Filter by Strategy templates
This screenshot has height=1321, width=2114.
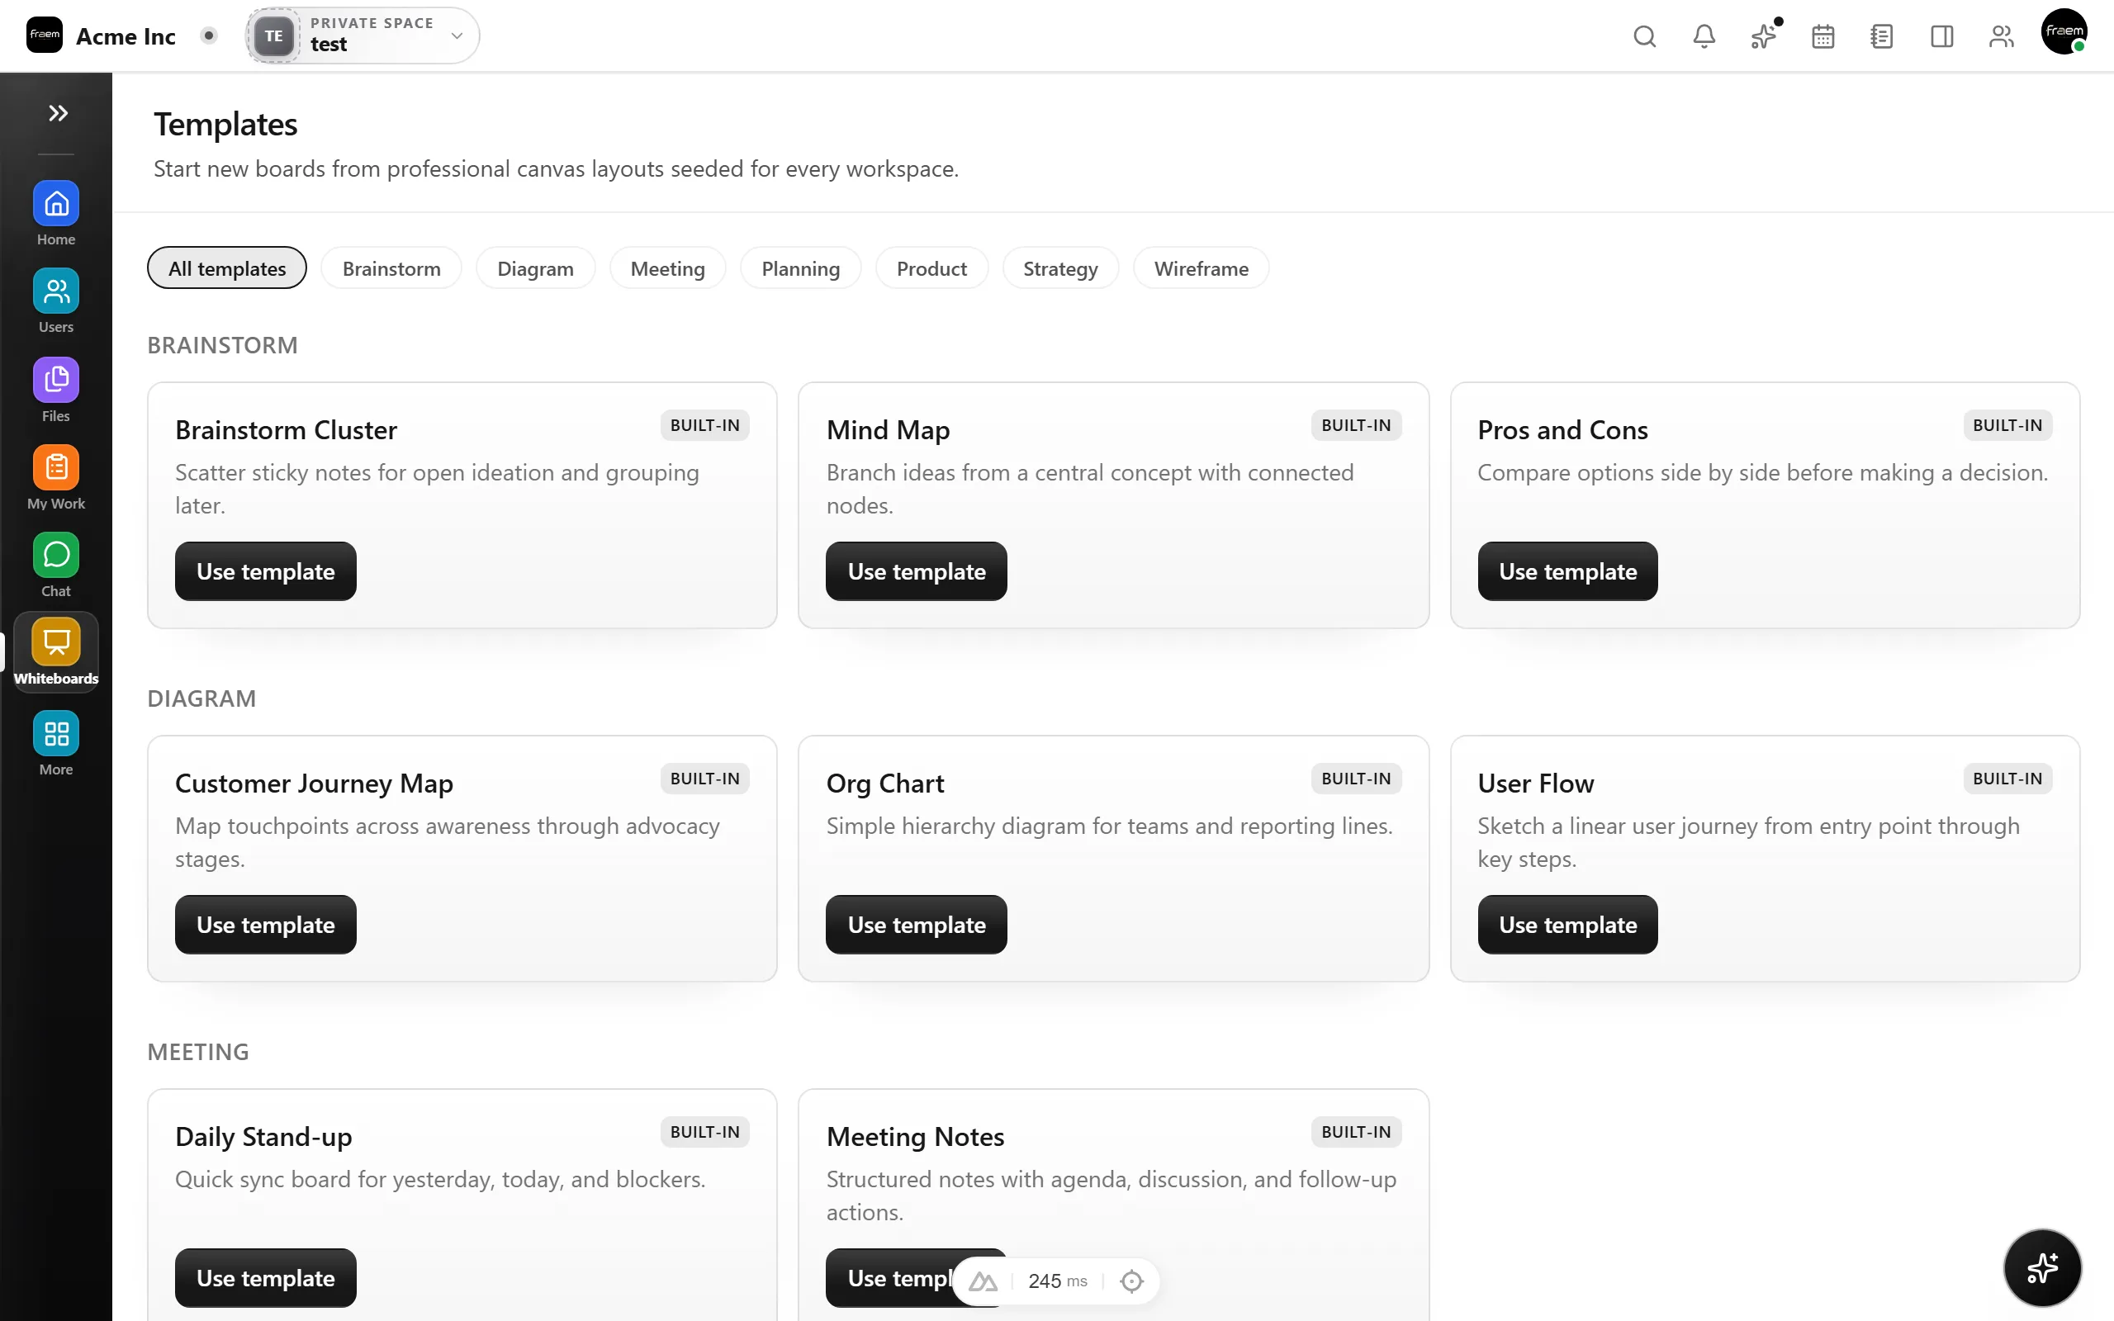click(x=1060, y=268)
